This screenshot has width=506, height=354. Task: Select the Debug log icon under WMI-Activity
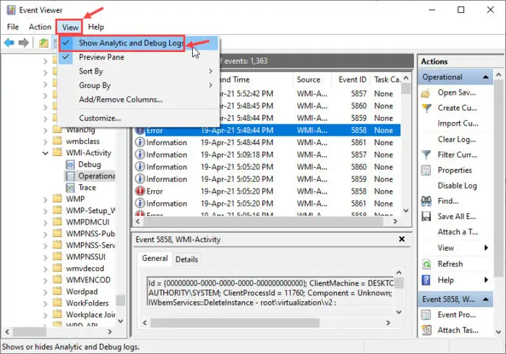tap(70, 165)
